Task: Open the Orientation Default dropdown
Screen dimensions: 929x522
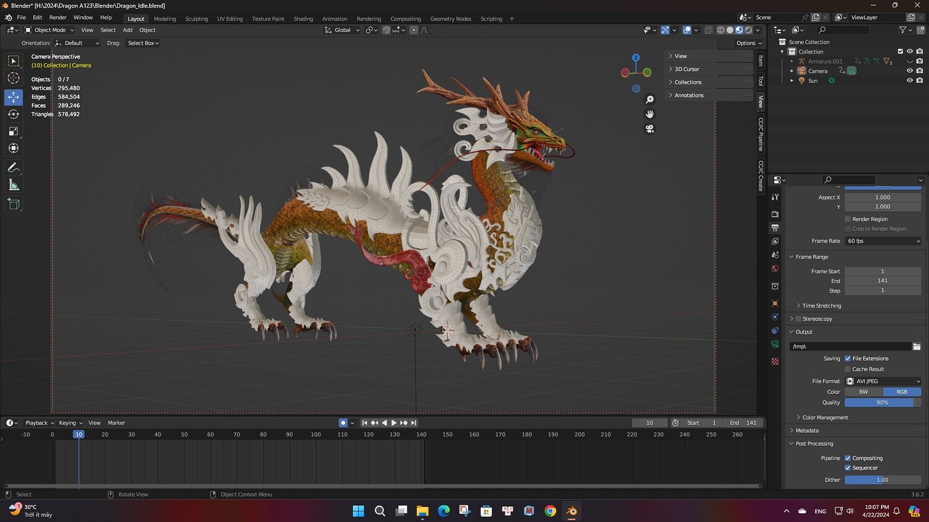Action: [x=77, y=43]
